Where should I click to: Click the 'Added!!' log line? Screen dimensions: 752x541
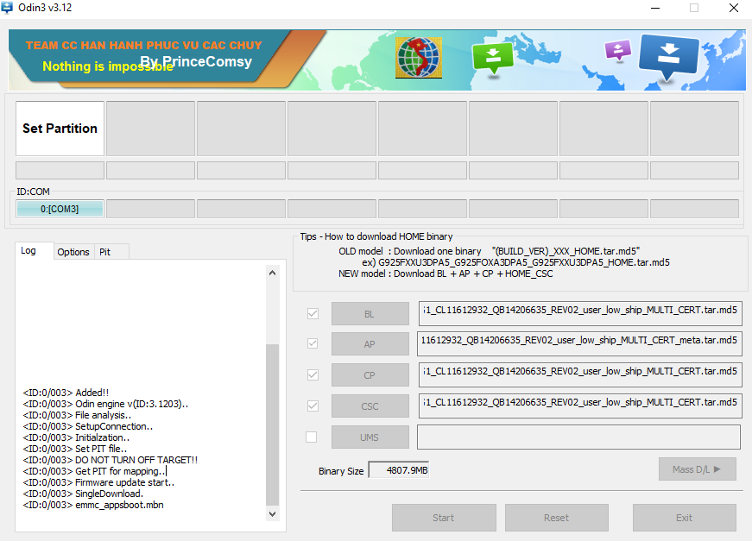point(66,393)
